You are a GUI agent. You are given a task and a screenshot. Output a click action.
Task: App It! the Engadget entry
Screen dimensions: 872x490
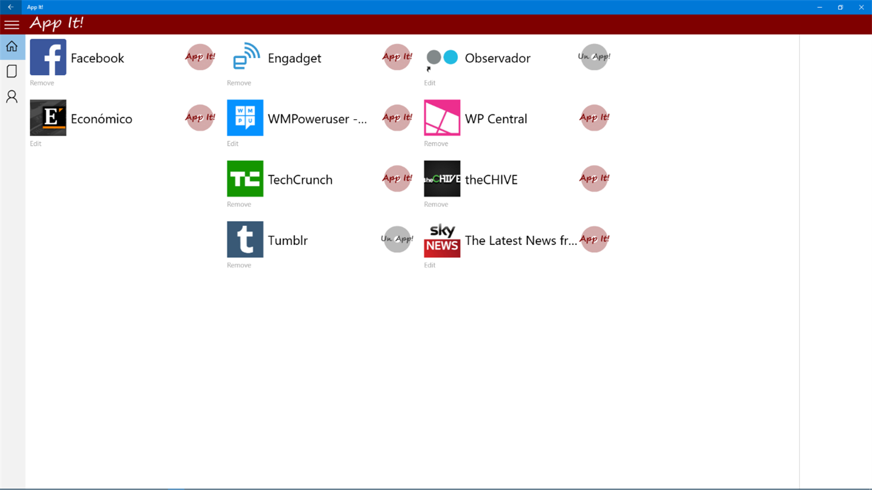click(x=397, y=57)
